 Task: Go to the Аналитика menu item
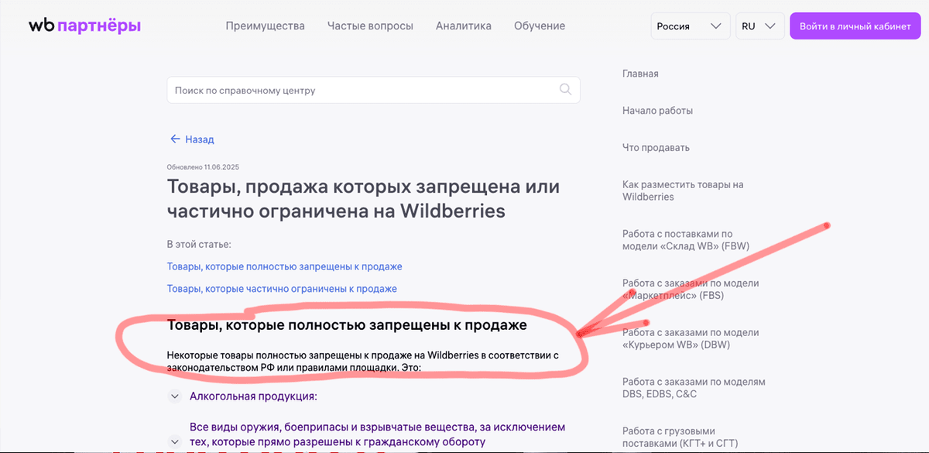(464, 26)
